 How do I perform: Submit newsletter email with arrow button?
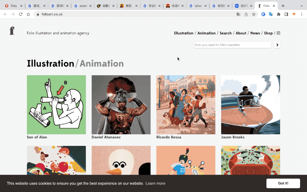(x=277, y=45)
